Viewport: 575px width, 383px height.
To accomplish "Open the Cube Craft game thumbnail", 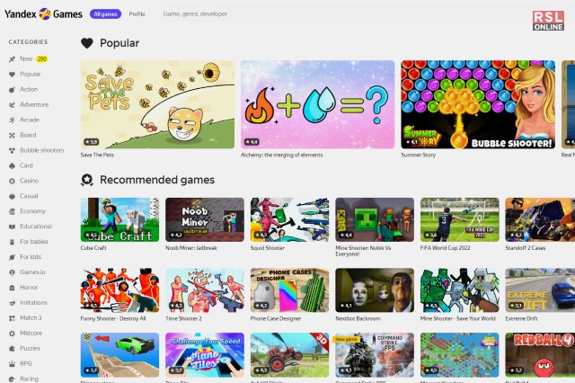I will click(119, 219).
